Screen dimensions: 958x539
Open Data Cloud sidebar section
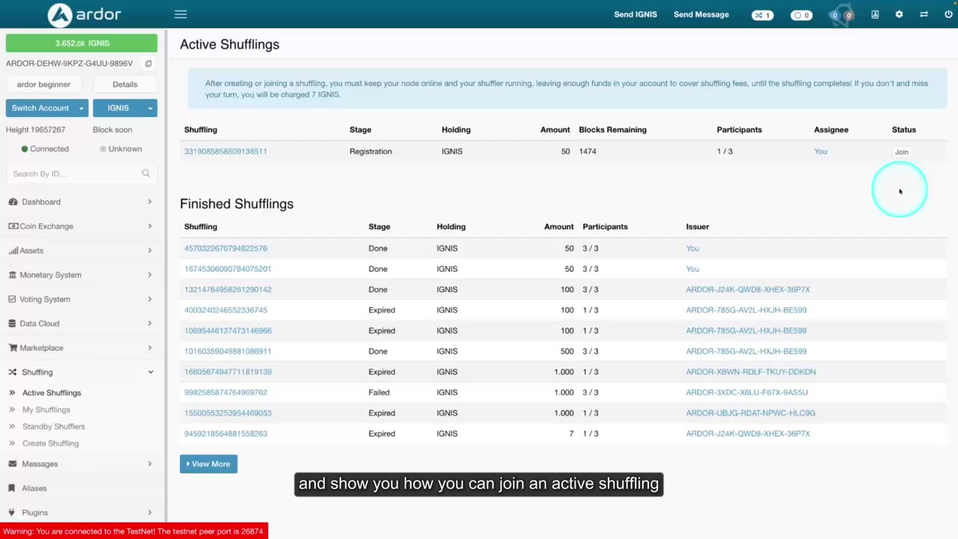81,323
